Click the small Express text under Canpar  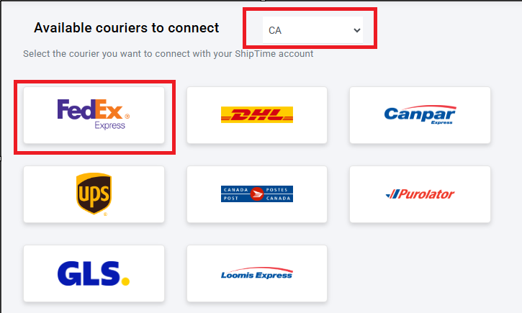(442, 123)
